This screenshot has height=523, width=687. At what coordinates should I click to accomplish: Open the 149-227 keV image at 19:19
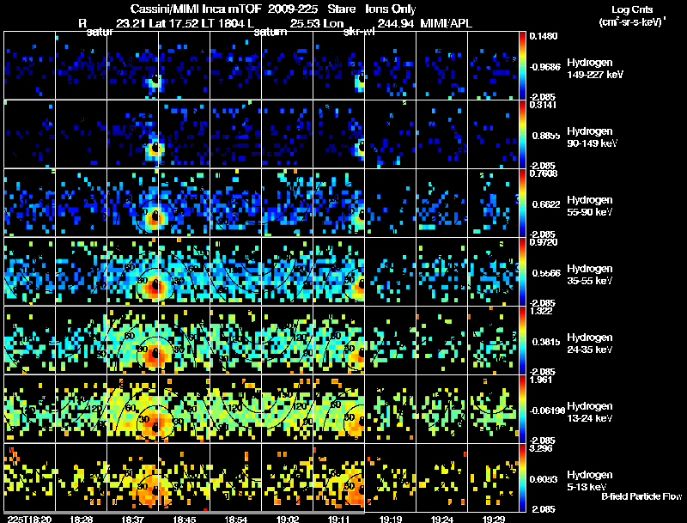click(x=391, y=65)
